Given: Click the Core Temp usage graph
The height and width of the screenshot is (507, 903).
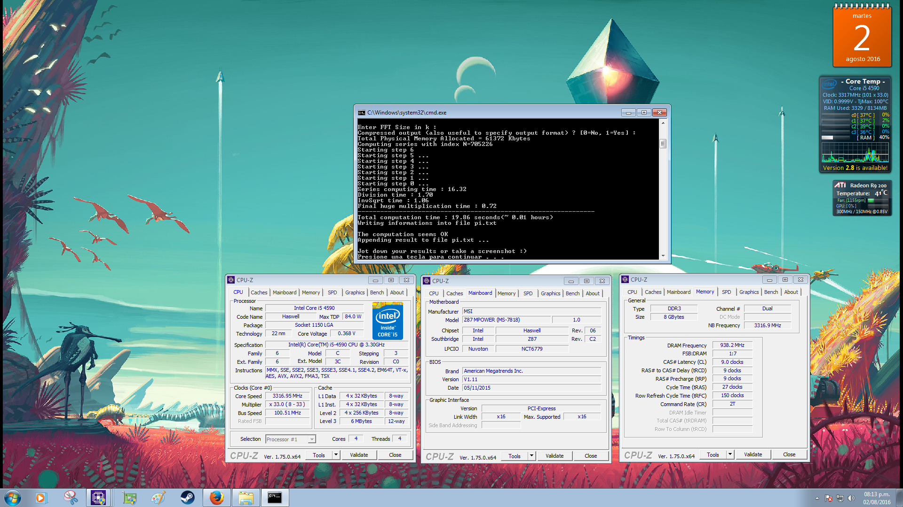Looking at the screenshot, I should (x=855, y=152).
